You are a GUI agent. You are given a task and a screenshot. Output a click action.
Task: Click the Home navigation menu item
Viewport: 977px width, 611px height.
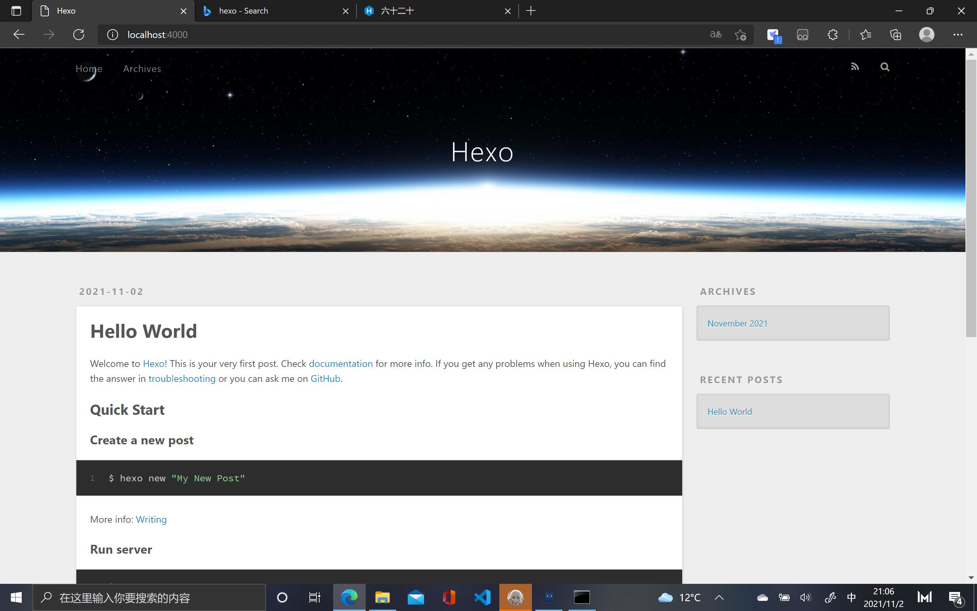(x=89, y=68)
